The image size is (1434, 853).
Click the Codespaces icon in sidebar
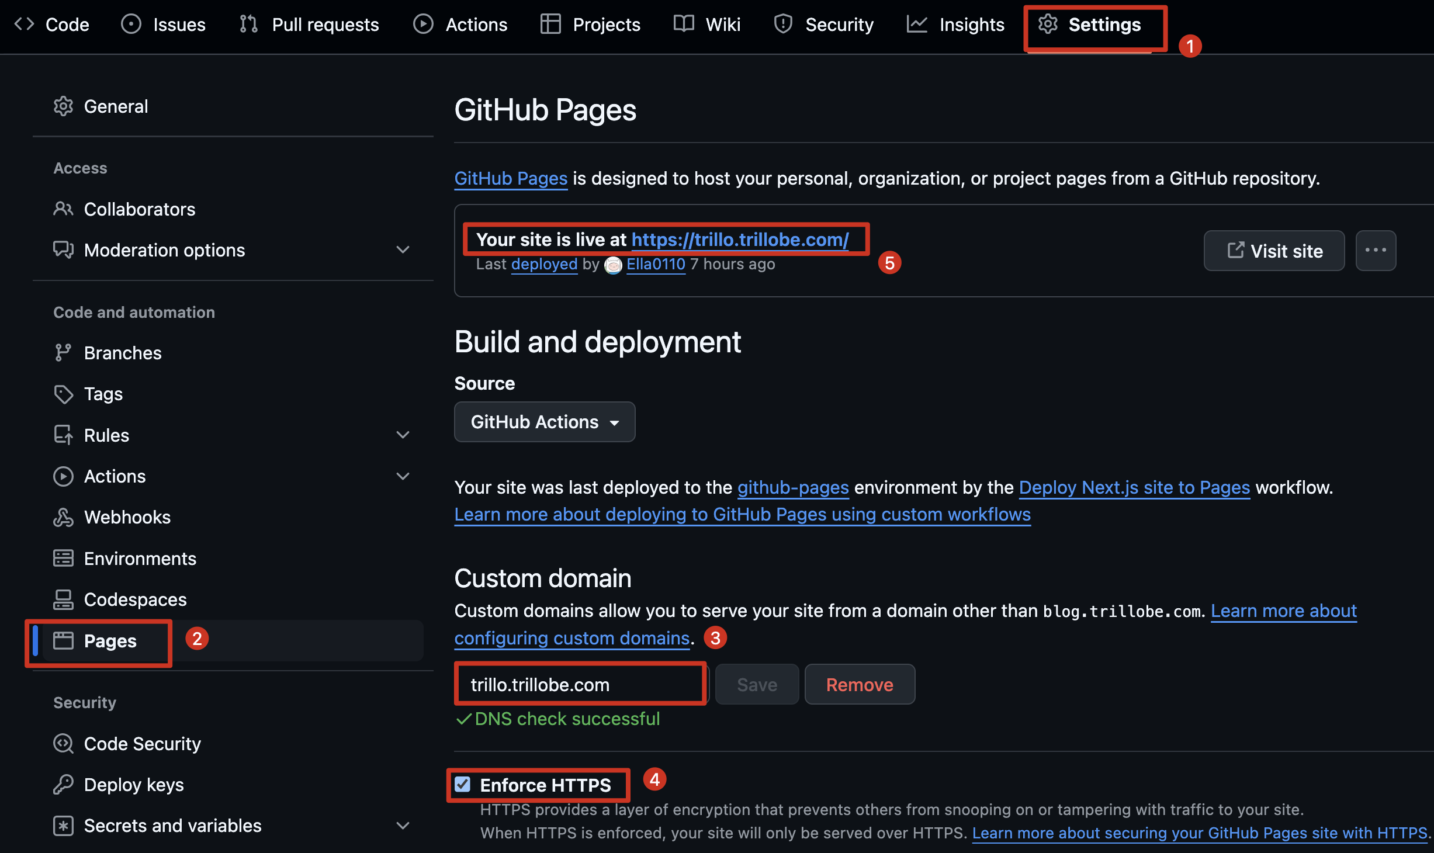63,599
